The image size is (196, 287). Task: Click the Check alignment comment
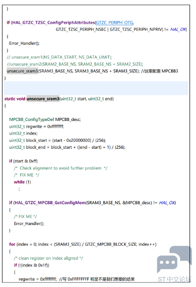click(x=61, y=168)
